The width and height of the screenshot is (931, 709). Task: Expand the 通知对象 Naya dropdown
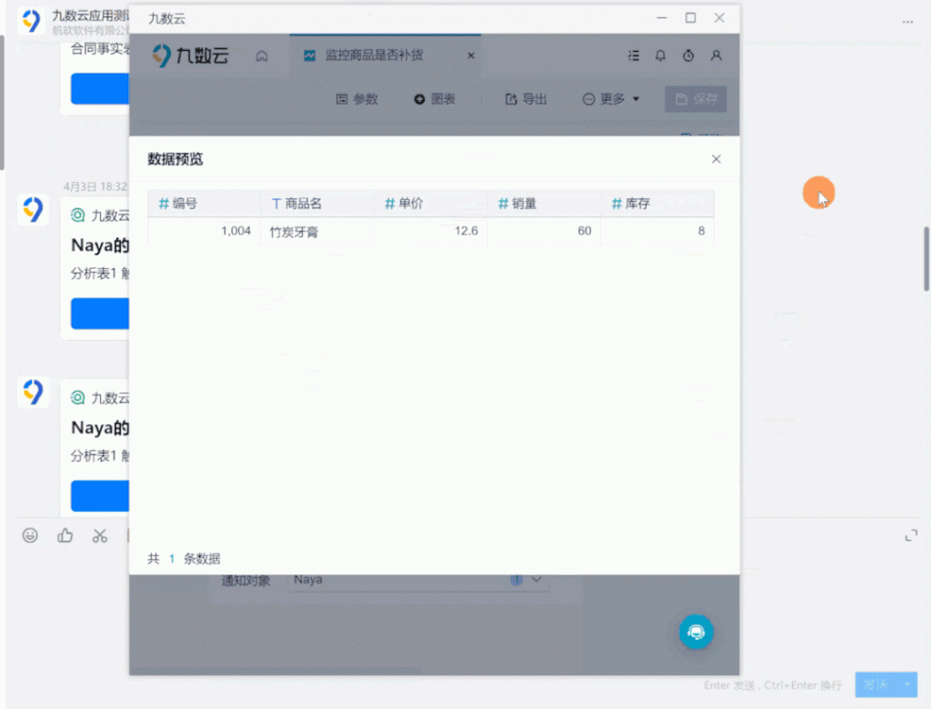point(536,579)
